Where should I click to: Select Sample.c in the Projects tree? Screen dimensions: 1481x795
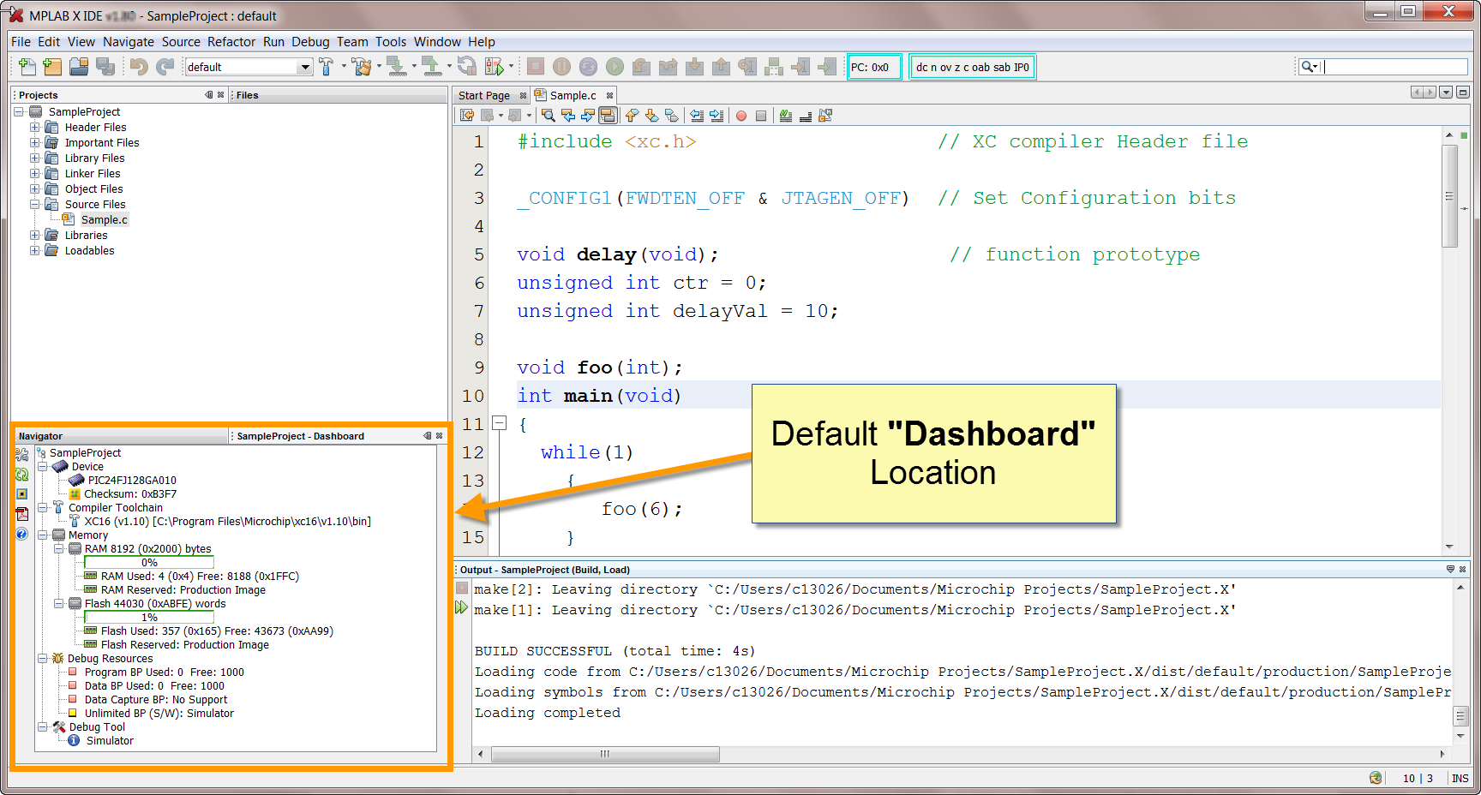104,220
